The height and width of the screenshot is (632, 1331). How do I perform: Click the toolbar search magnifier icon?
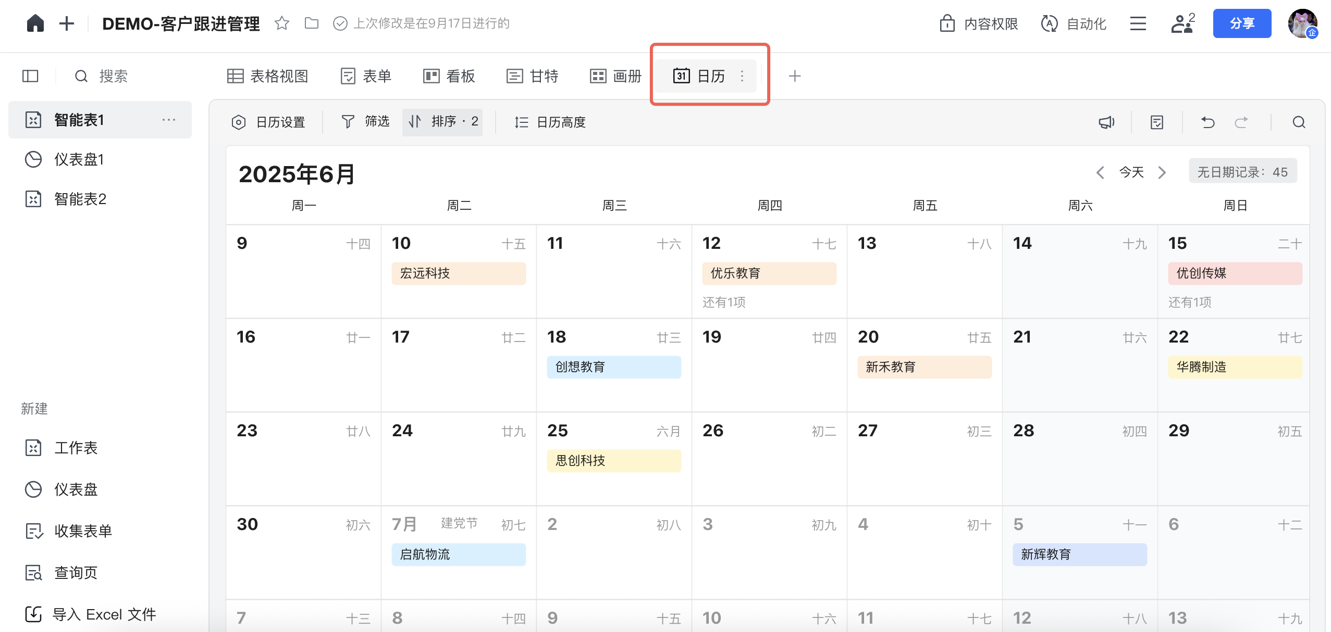pyautogui.click(x=1299, y=122)
